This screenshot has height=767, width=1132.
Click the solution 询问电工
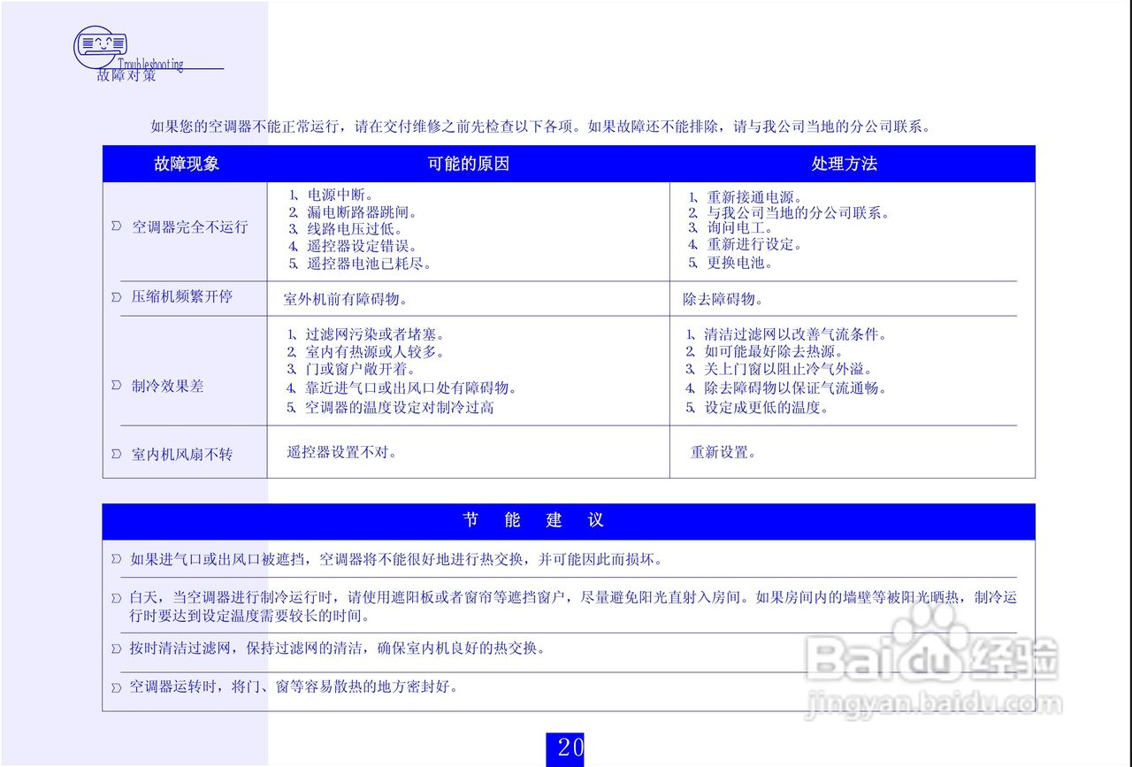point(730,229)
